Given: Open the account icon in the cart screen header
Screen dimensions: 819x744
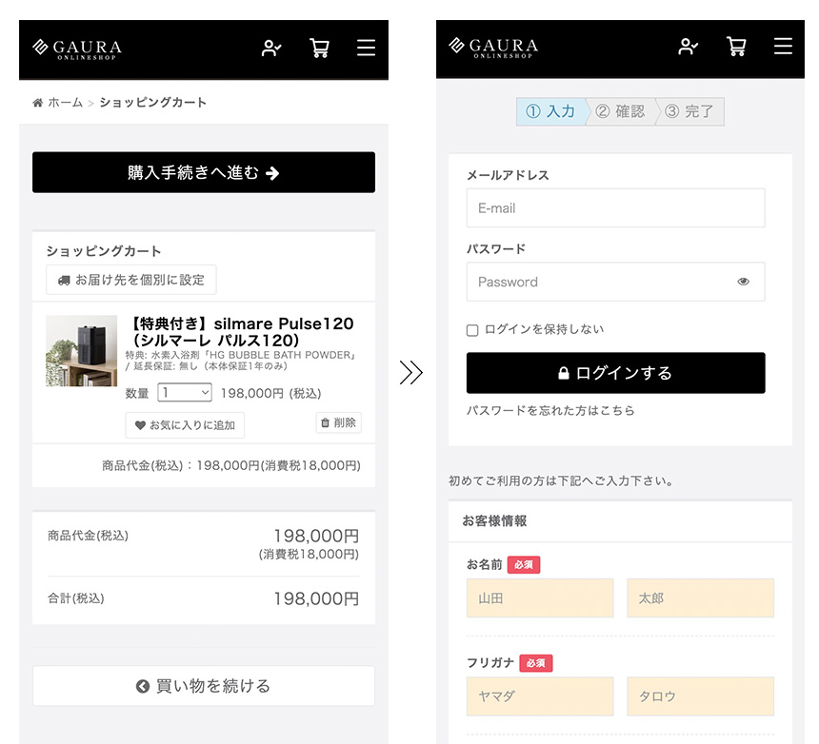Looking at the screenshot, I should [x=271, y=48].
